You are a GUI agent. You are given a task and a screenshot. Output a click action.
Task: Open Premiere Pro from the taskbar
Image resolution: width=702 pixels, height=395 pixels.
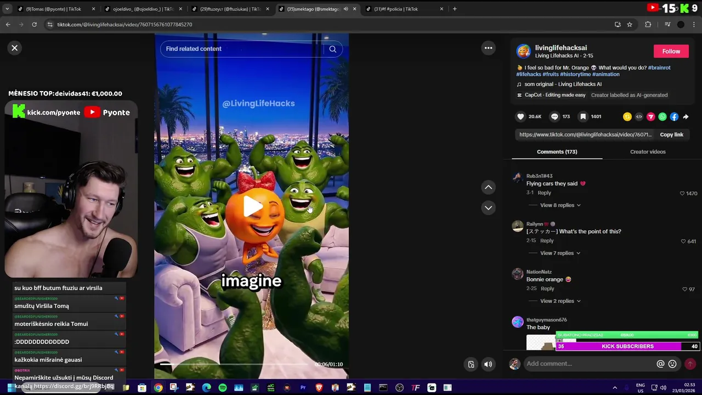pos(303,388)
